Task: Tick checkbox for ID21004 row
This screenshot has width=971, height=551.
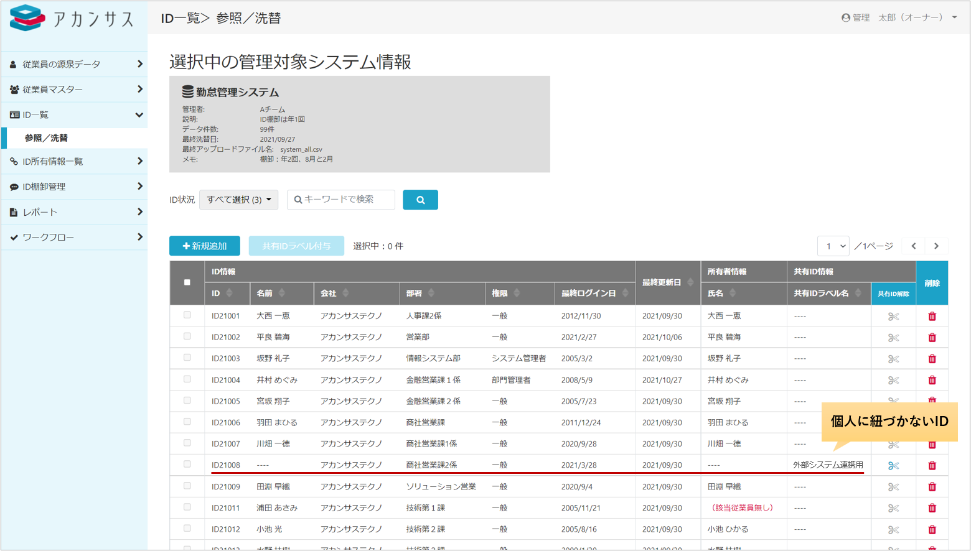Action: (187, 379)
